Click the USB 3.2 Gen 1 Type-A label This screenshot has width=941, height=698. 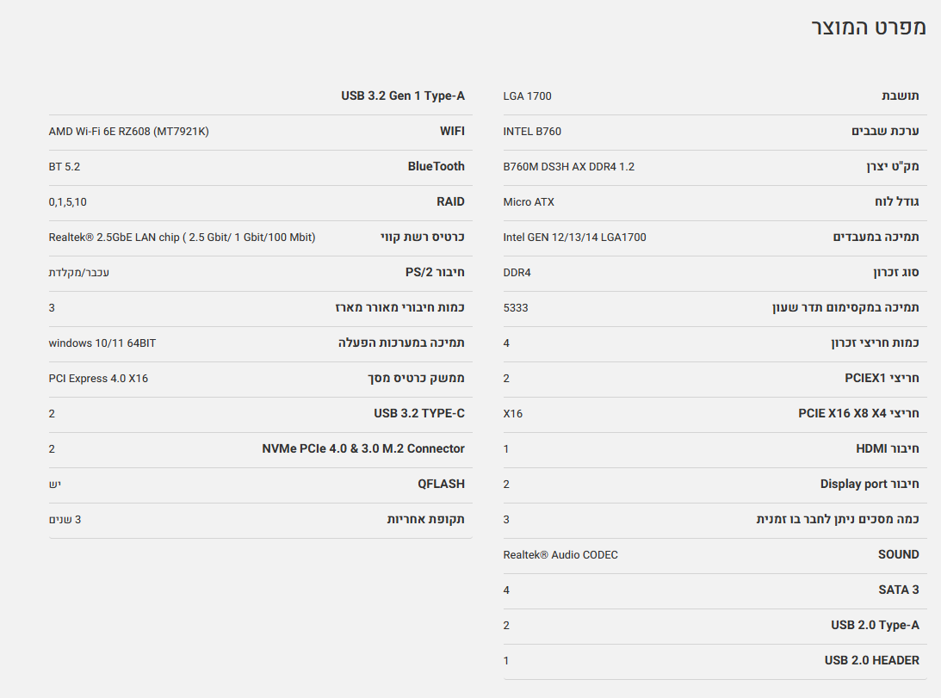pyautogui.click(x=403, y=96)
